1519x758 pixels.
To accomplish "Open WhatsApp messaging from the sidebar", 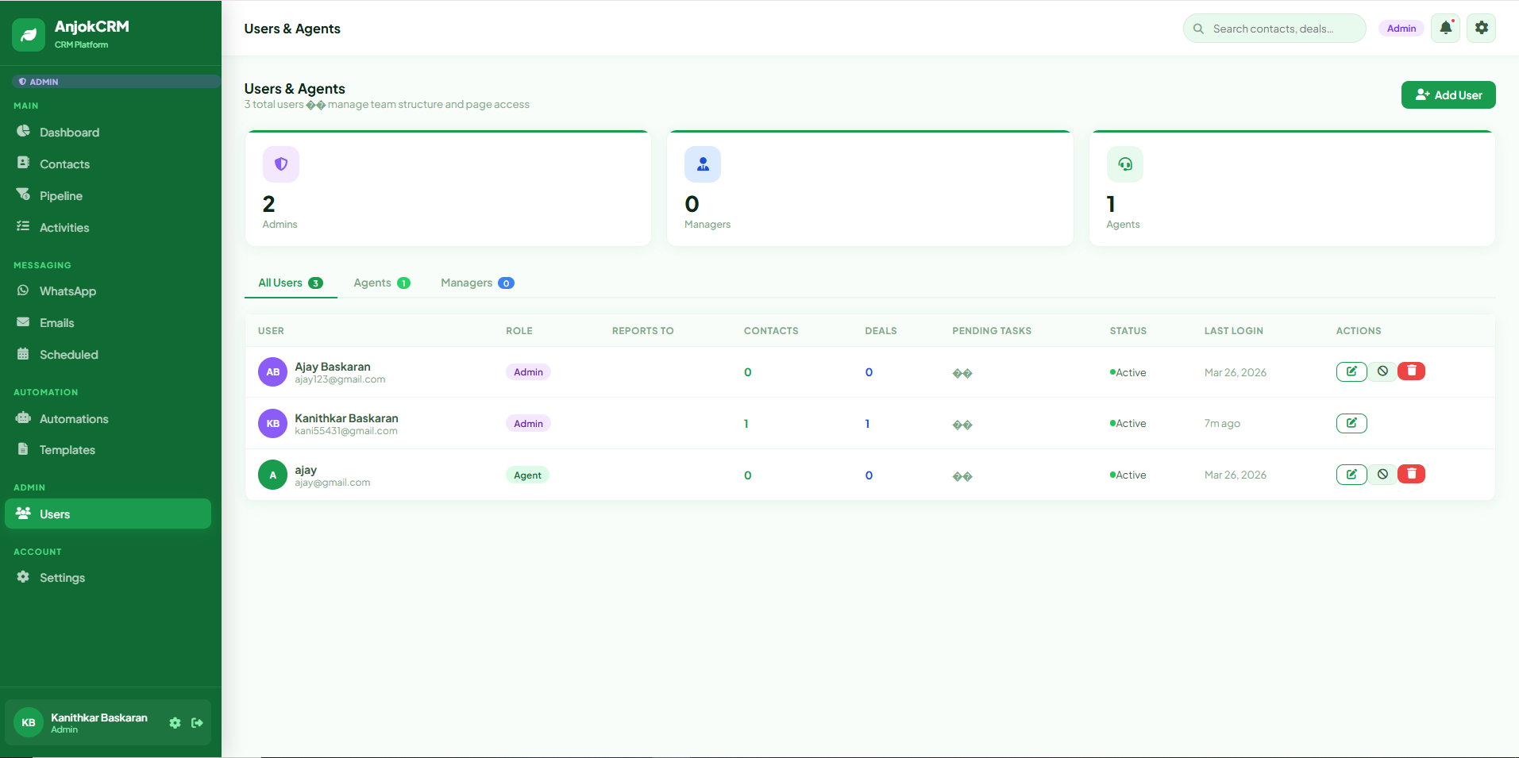I will pyautogui.click(x=67, y=291).
